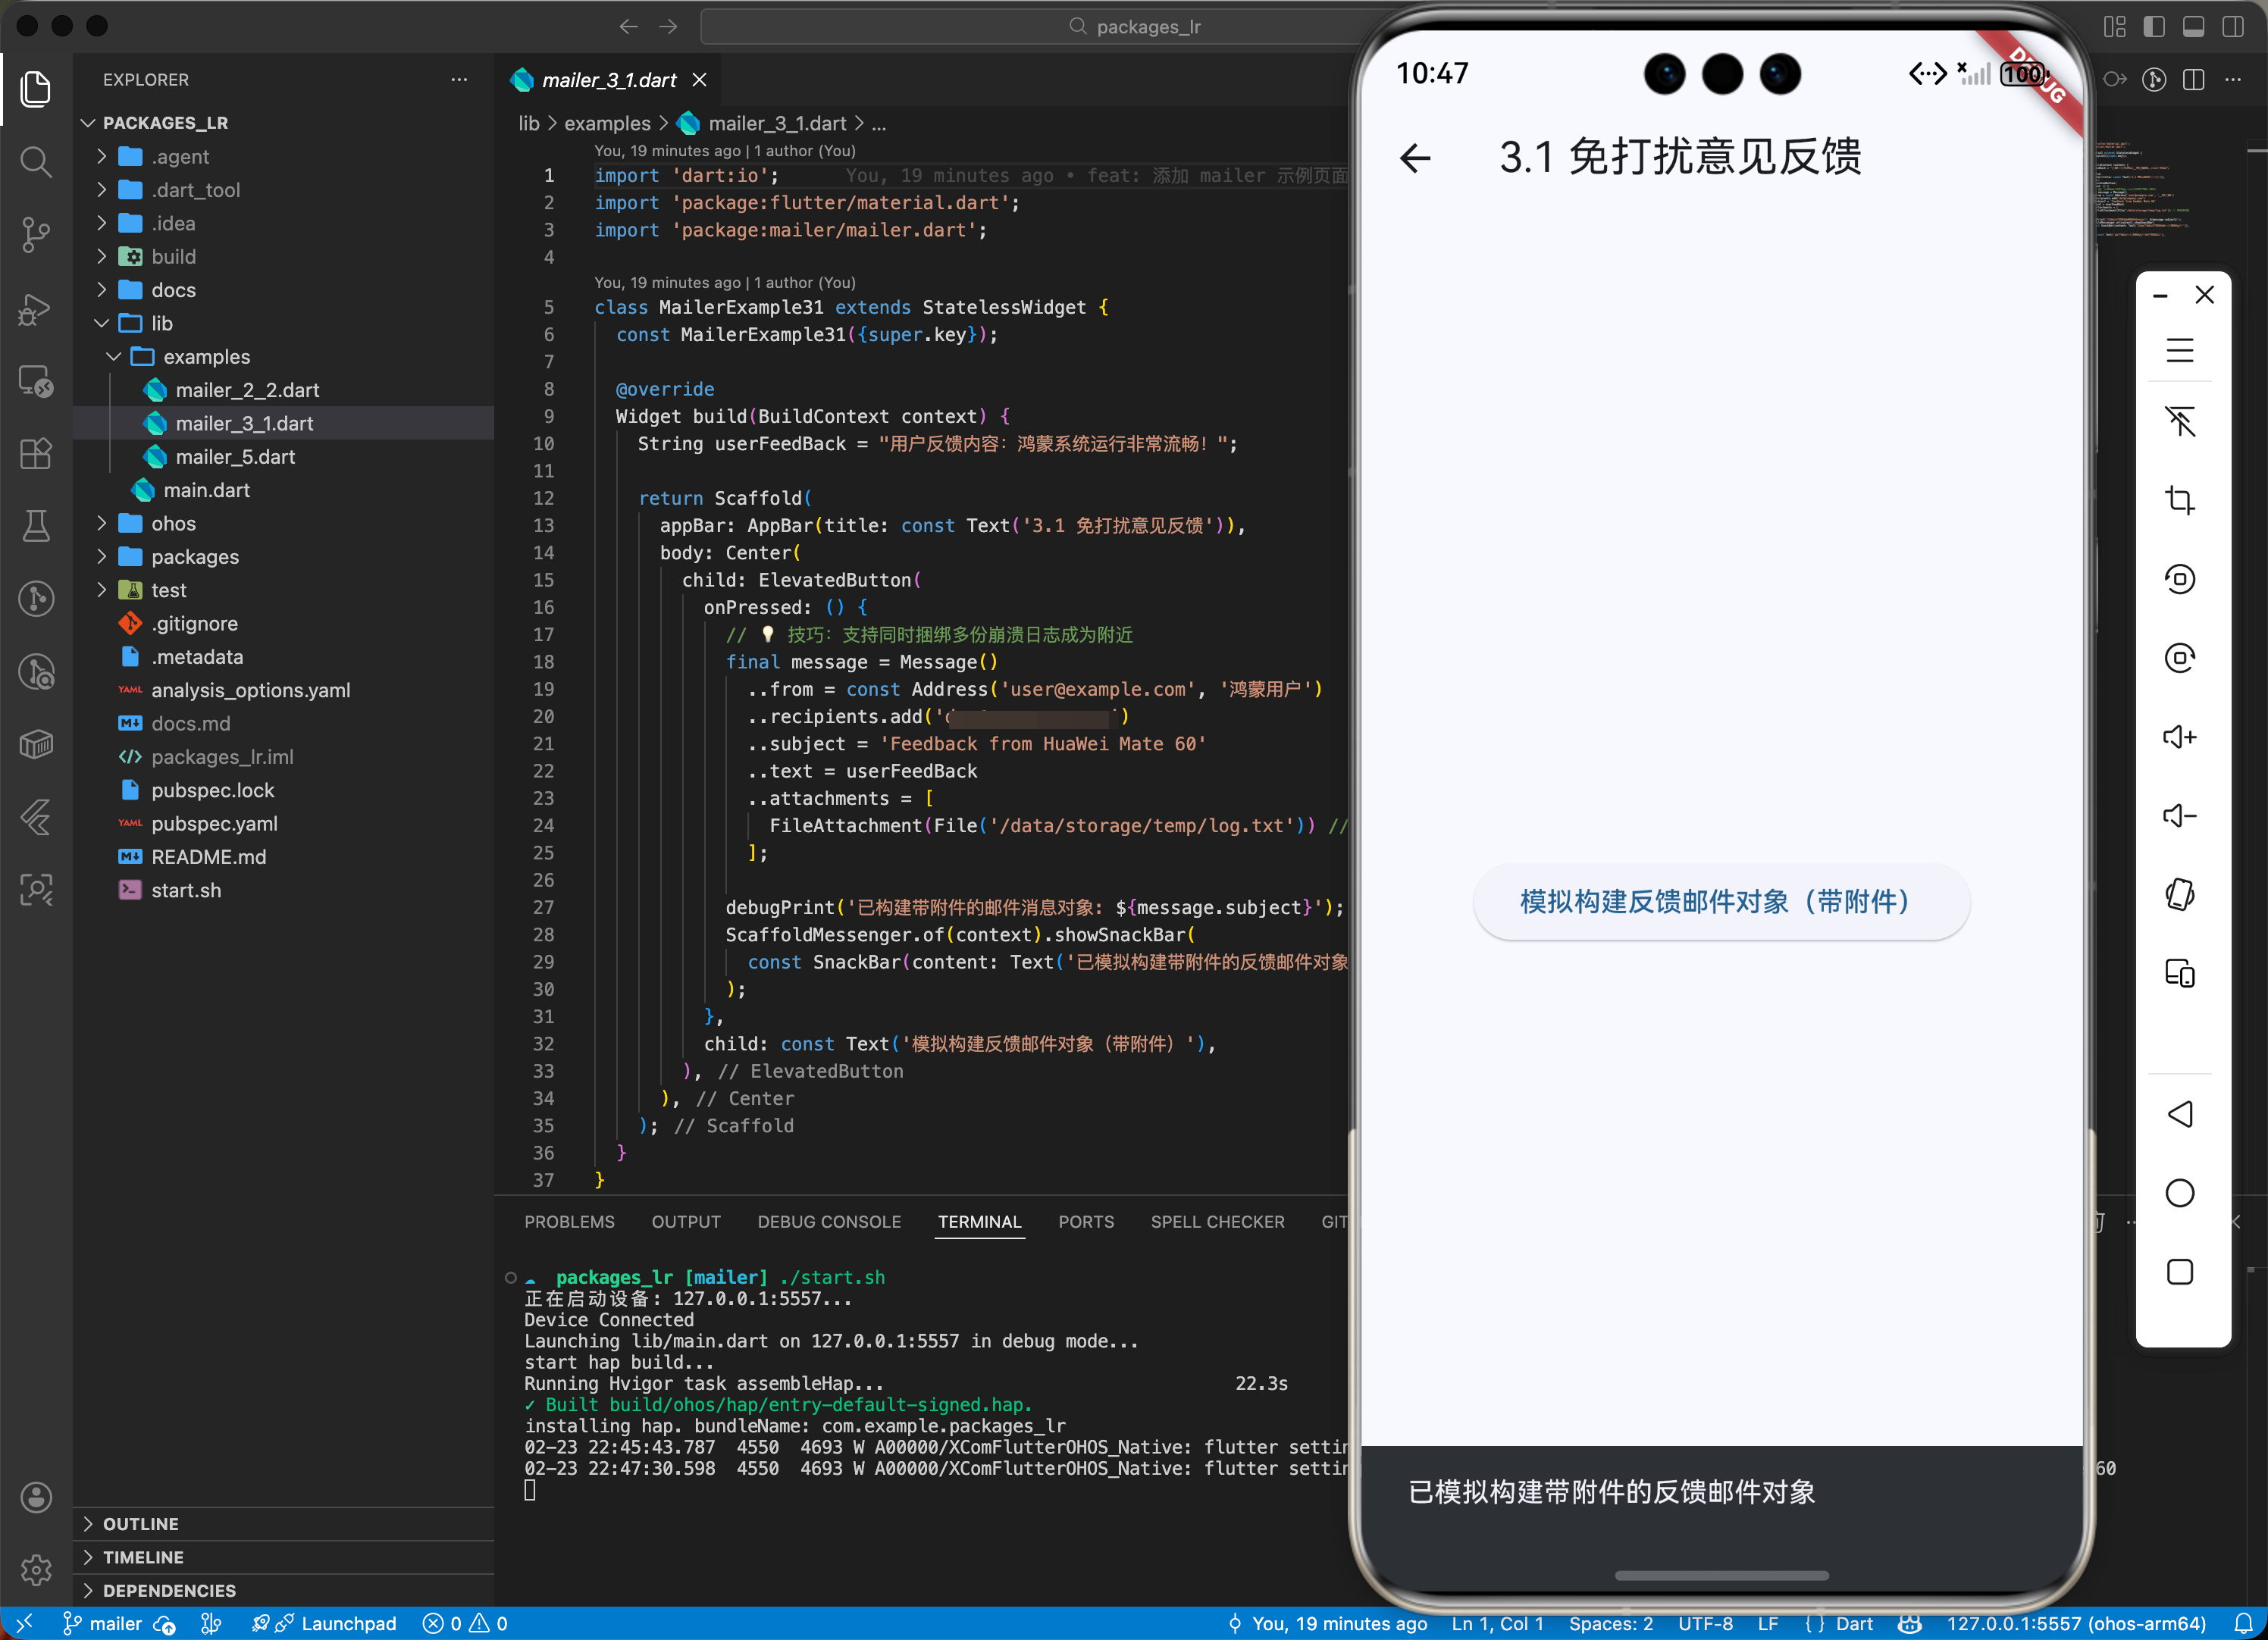
Task: Collapse the examples folder
Action: [206, 357]
